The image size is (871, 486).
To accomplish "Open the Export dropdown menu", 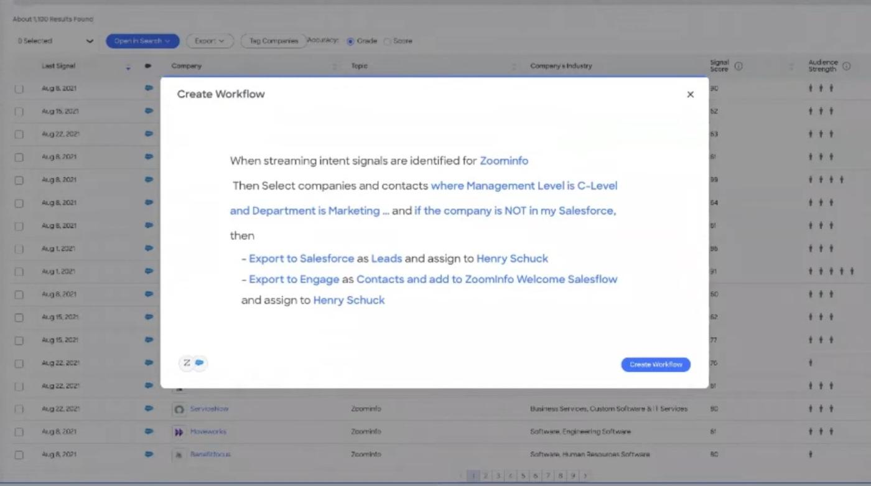I will pos(210,41).
